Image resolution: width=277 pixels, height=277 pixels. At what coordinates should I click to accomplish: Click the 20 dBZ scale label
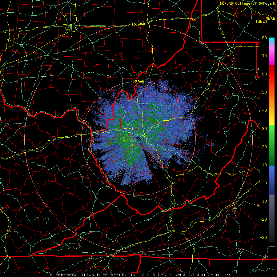264,147
